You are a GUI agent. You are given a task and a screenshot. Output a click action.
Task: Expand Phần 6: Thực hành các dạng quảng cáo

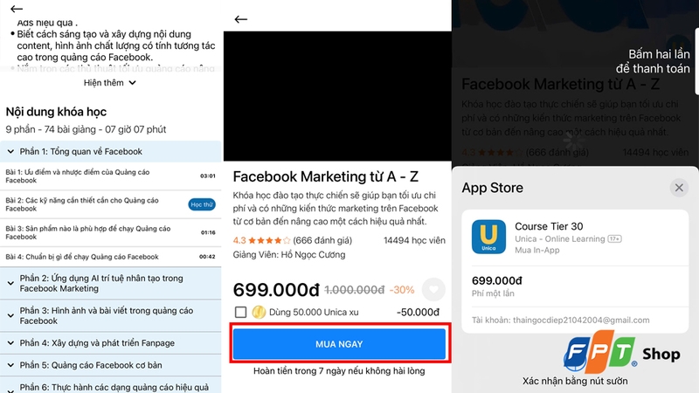tap(111, 385)
